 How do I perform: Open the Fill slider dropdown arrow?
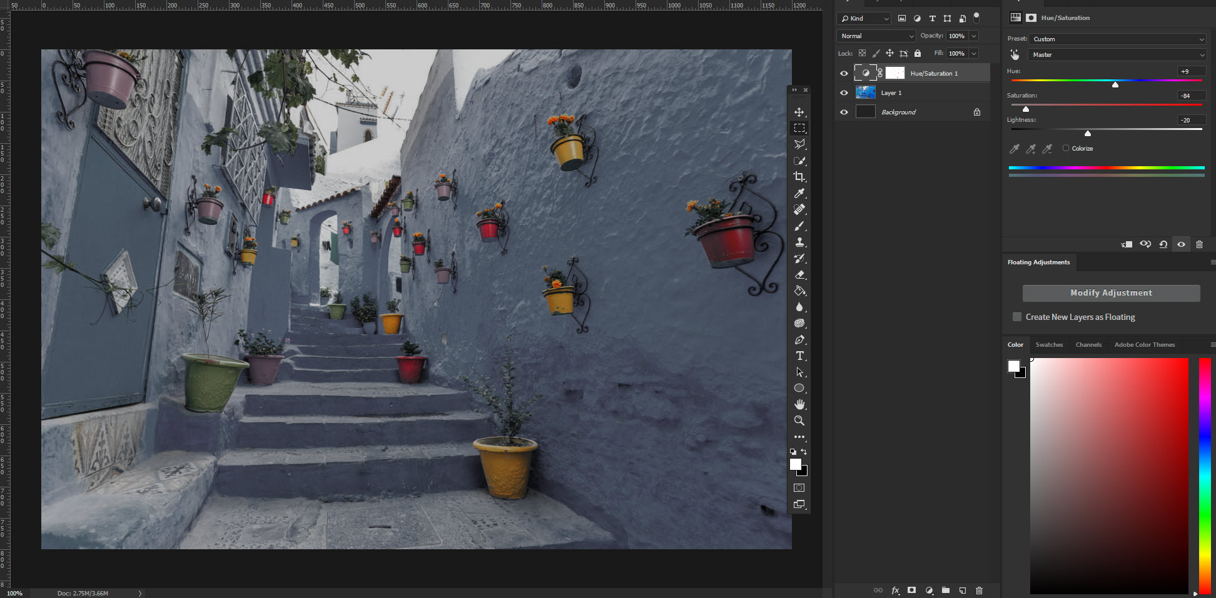coord(974,53)
